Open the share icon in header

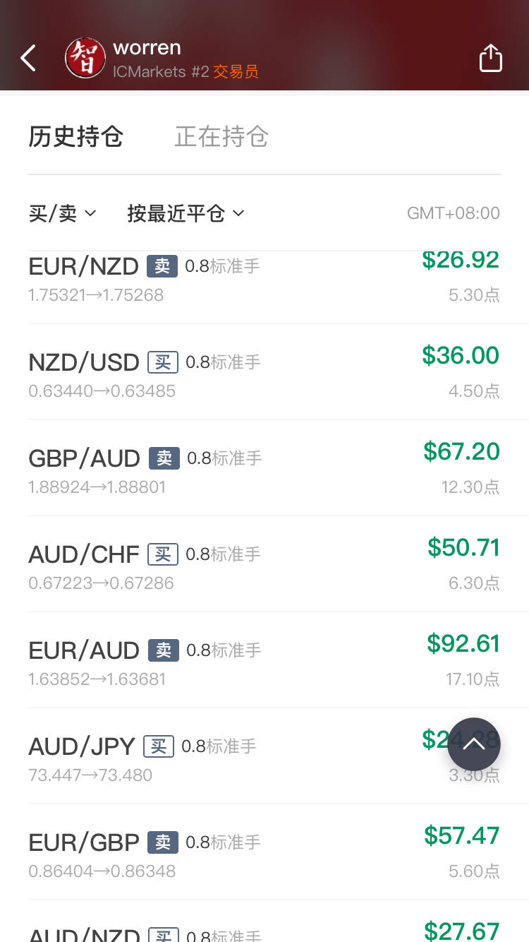490,59
